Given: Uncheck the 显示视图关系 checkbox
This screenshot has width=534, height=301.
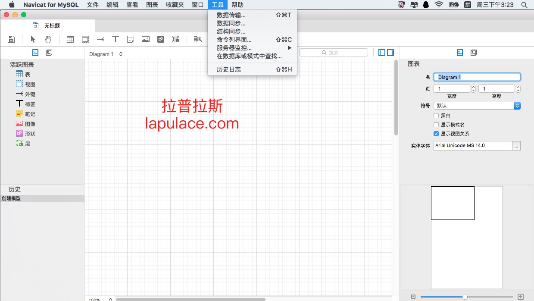Looking at the screenshot, I should 436,134.
